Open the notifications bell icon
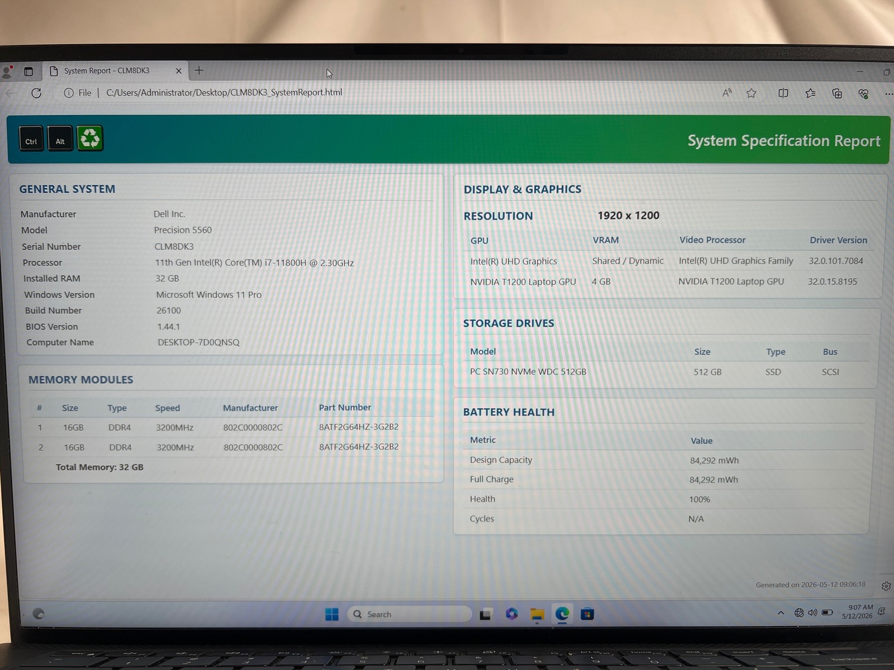The width and height of the screenshot is (894, 670). 882,612
